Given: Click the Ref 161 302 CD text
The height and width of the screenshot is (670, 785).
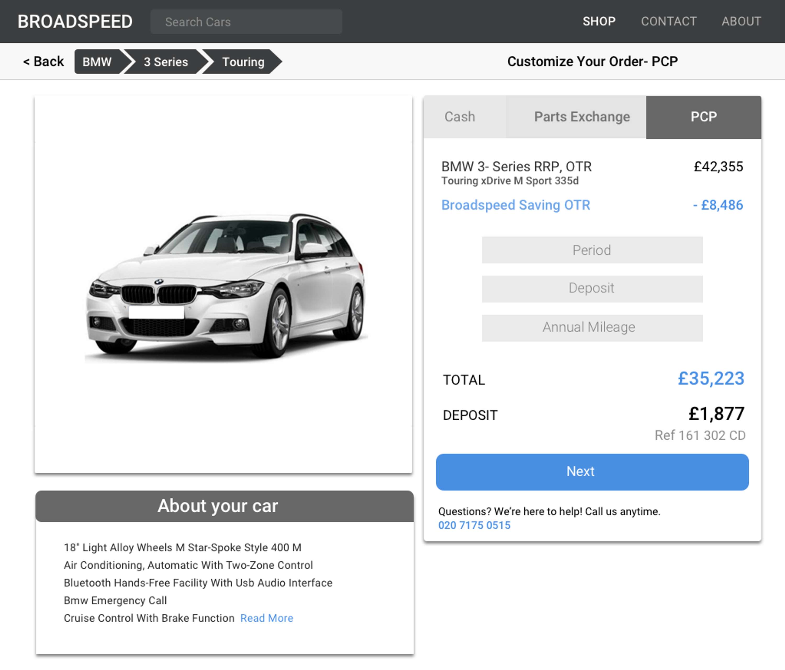Looking at the screenshot, I should pyautogui.click(x=700, y=435).
